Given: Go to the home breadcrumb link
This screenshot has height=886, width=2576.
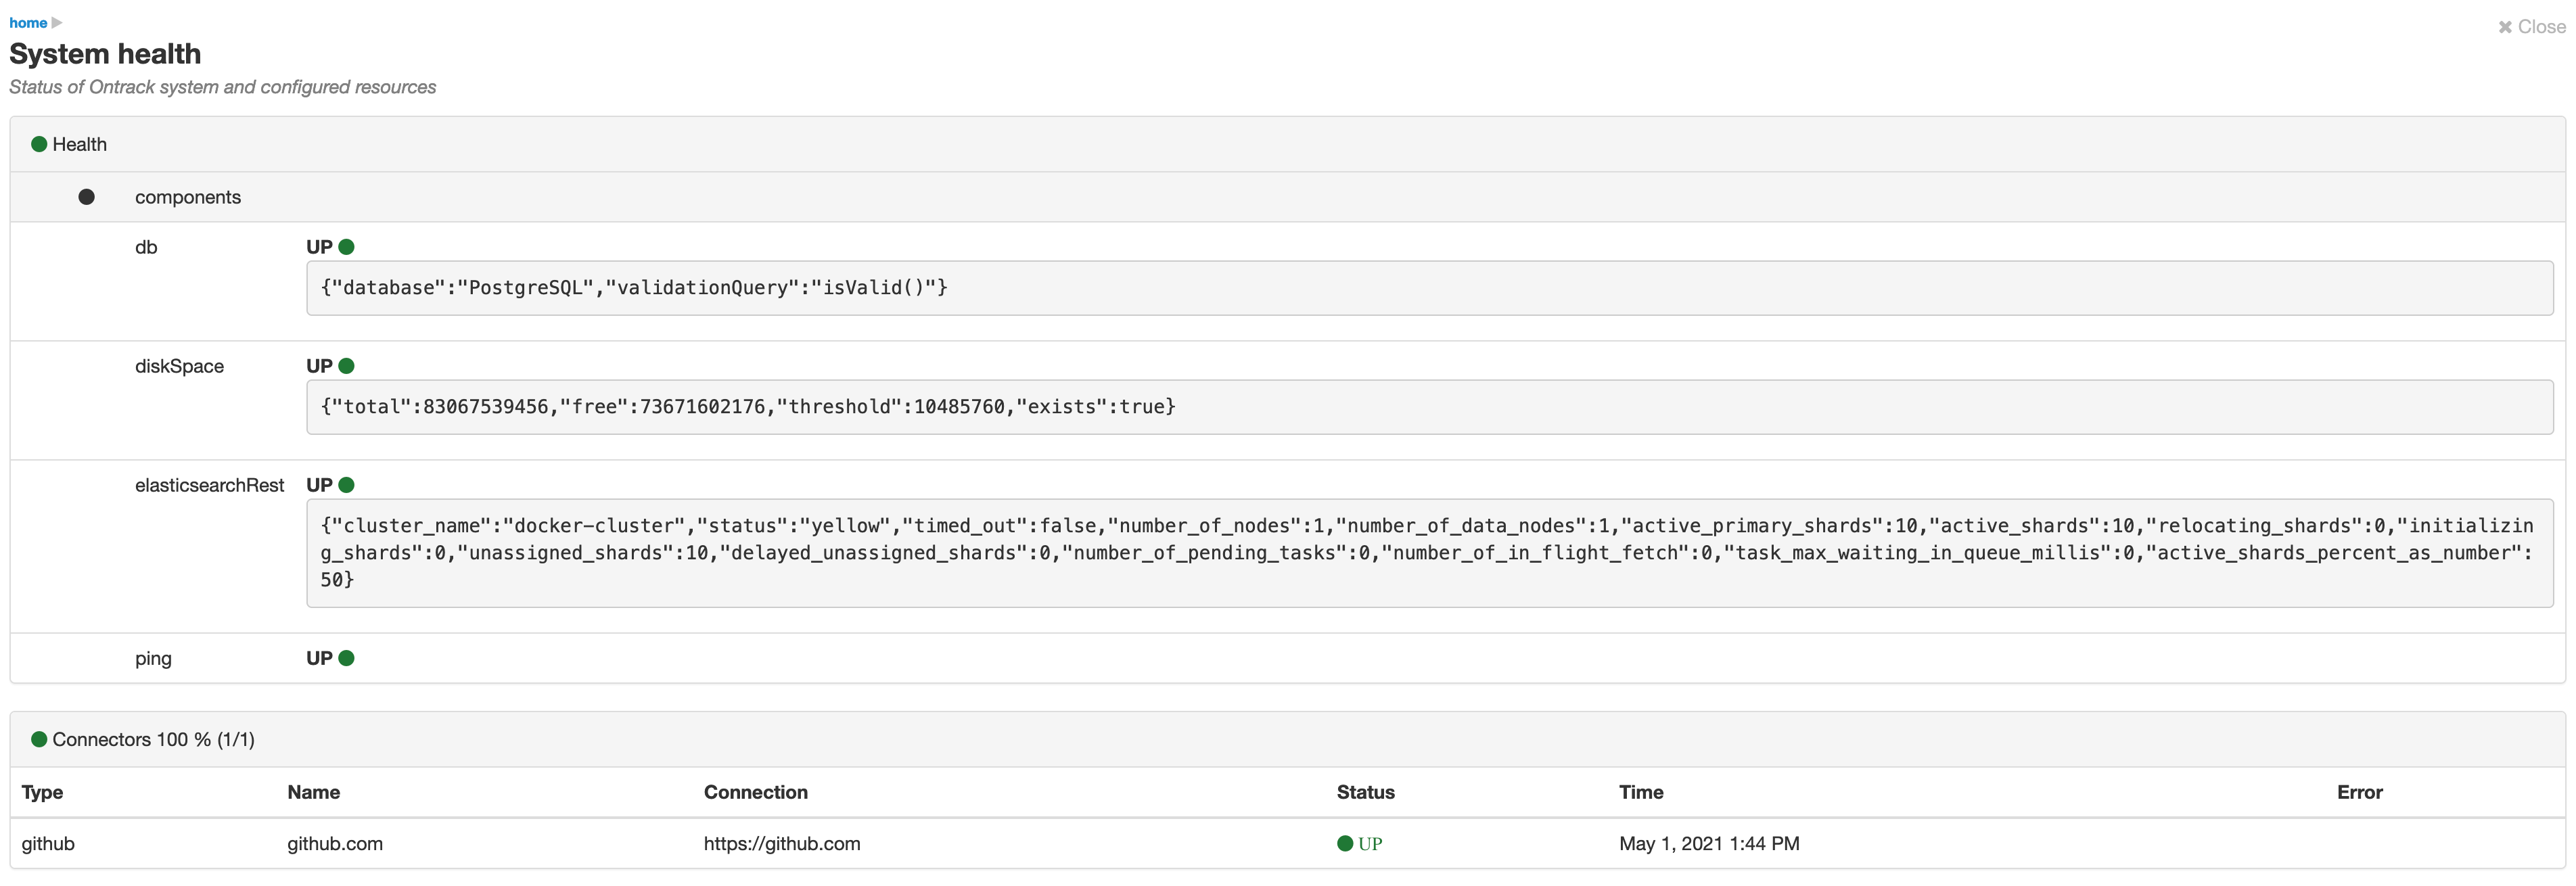Looking at the screenshot, I should (28, 22).
